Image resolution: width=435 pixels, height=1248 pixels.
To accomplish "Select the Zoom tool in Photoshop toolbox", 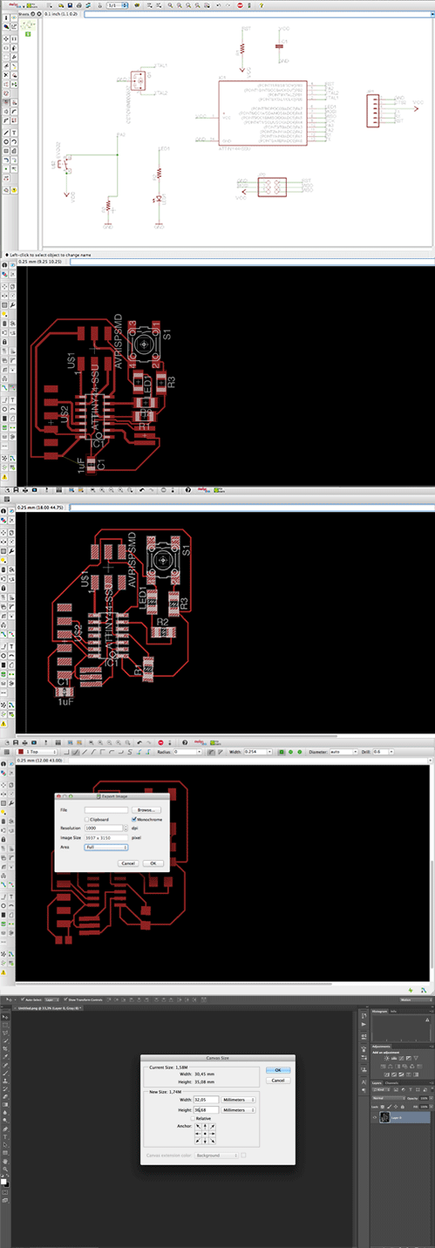I will pos(5,1170).
